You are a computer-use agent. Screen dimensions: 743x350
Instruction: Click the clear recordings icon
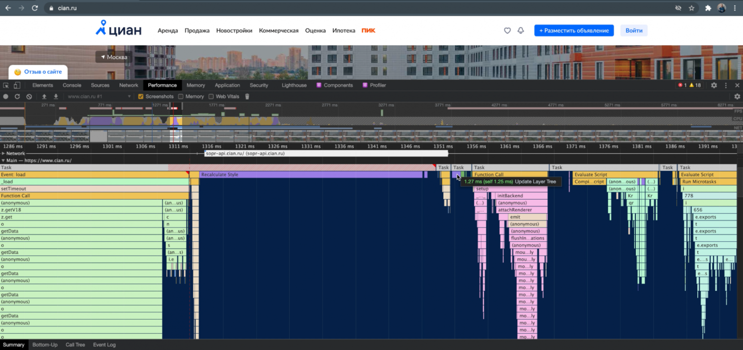[x=29, y=96]
